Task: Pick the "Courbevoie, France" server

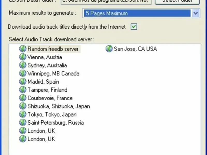Action: pyautogui.click(x=50, y=98)
